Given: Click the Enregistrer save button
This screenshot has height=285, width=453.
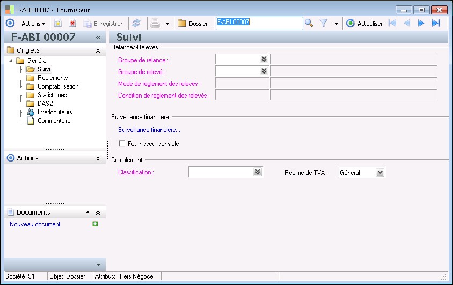Looking at the screenshot, I should [103, 24].
